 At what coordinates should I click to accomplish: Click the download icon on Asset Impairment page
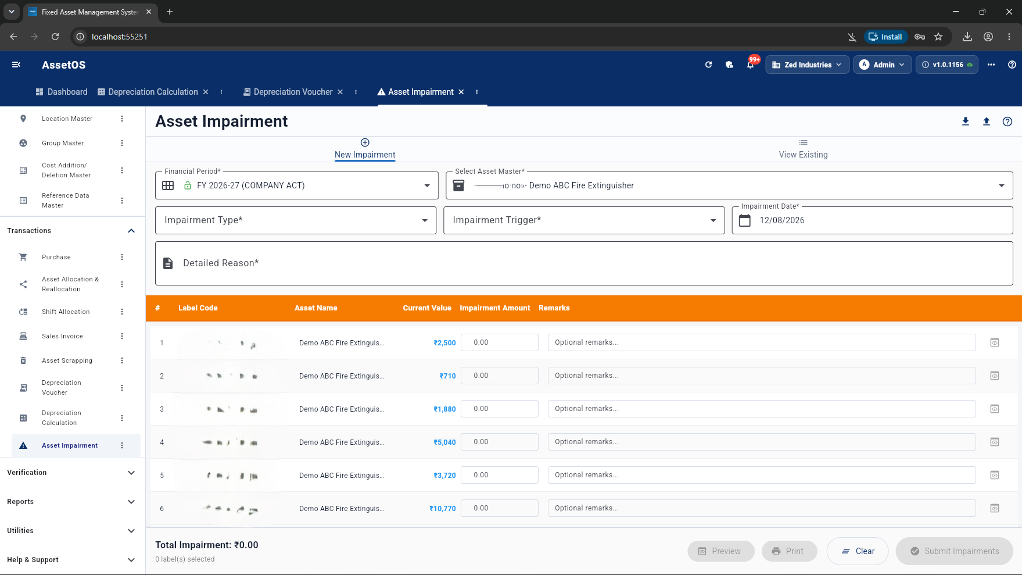click(966, 122)
